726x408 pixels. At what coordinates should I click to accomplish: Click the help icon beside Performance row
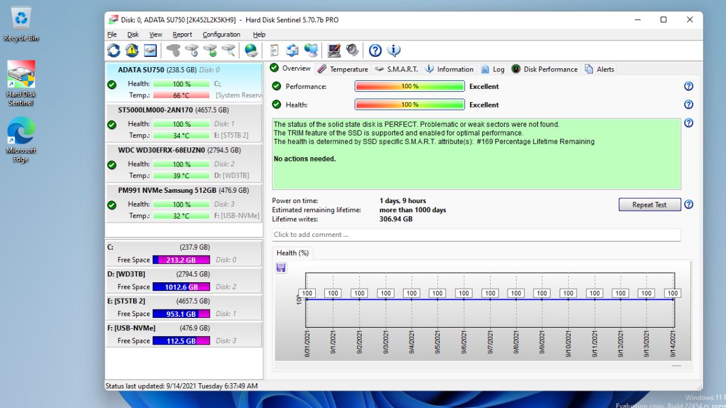(688, 86)
